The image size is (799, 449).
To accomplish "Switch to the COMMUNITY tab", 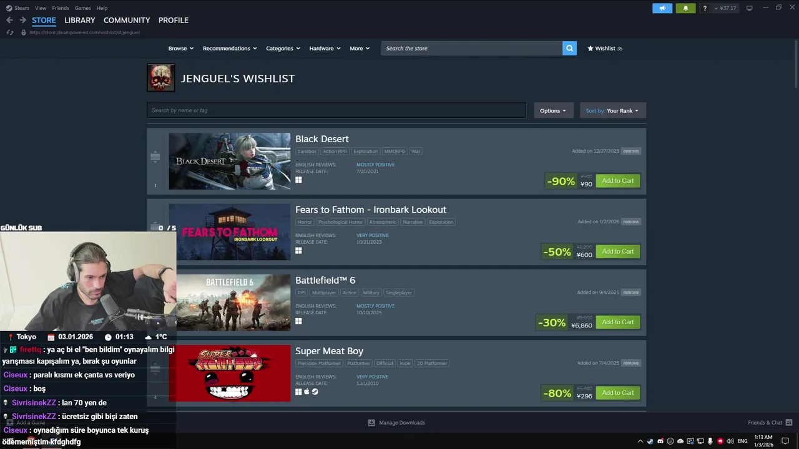I will click(x=127, y=20).
